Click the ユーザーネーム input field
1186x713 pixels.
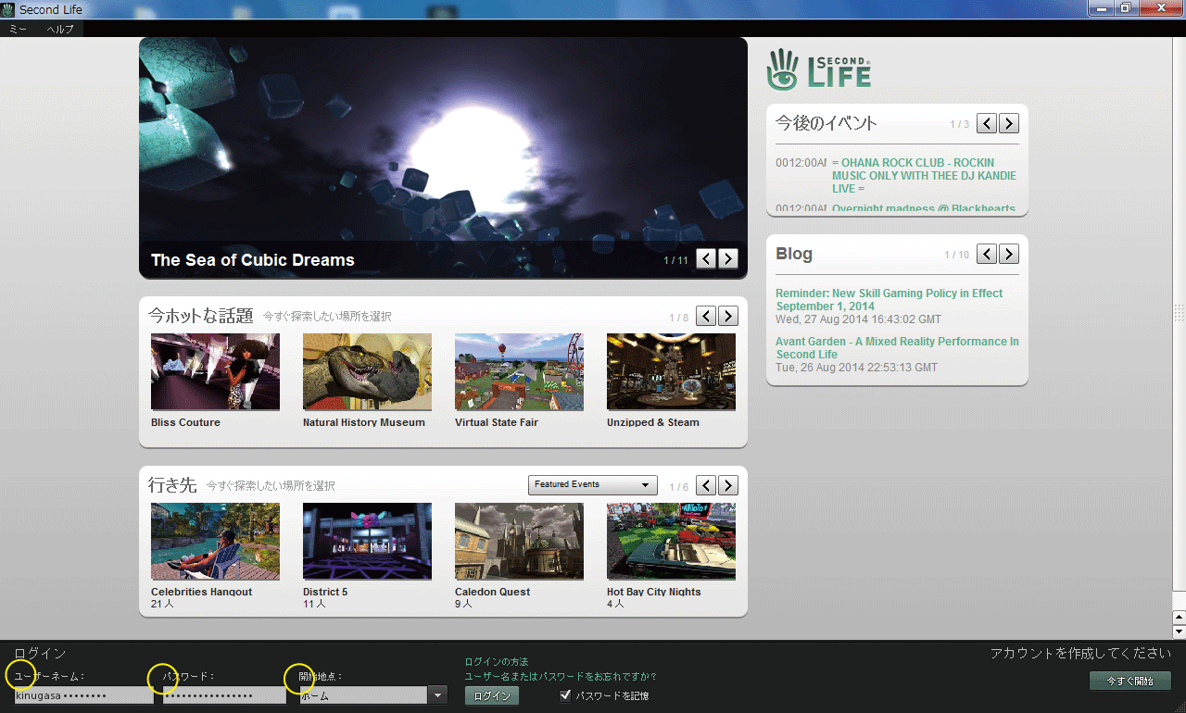click(x=83, y=695)
